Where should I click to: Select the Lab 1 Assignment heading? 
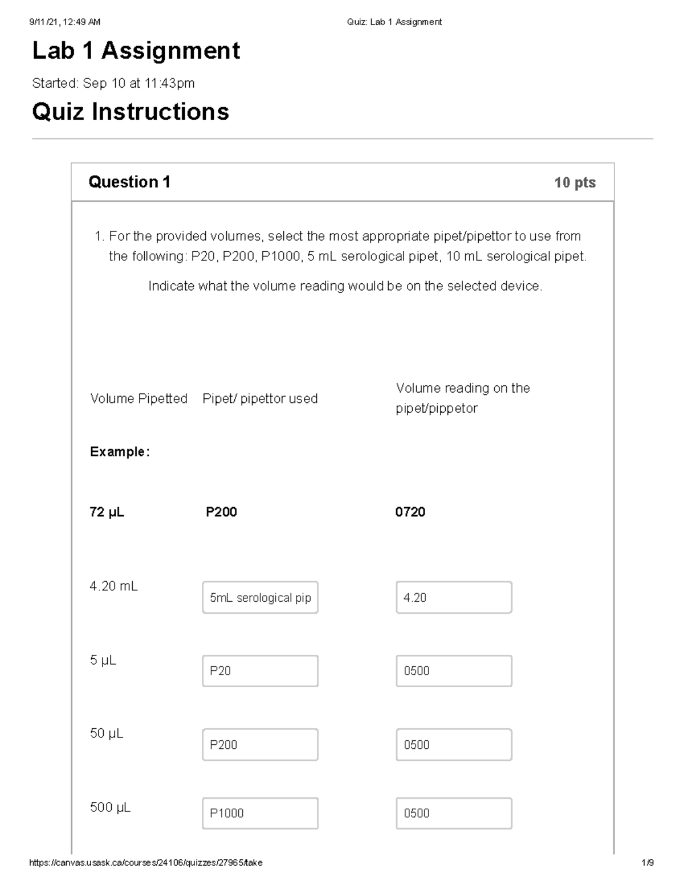tap(136, 51)
